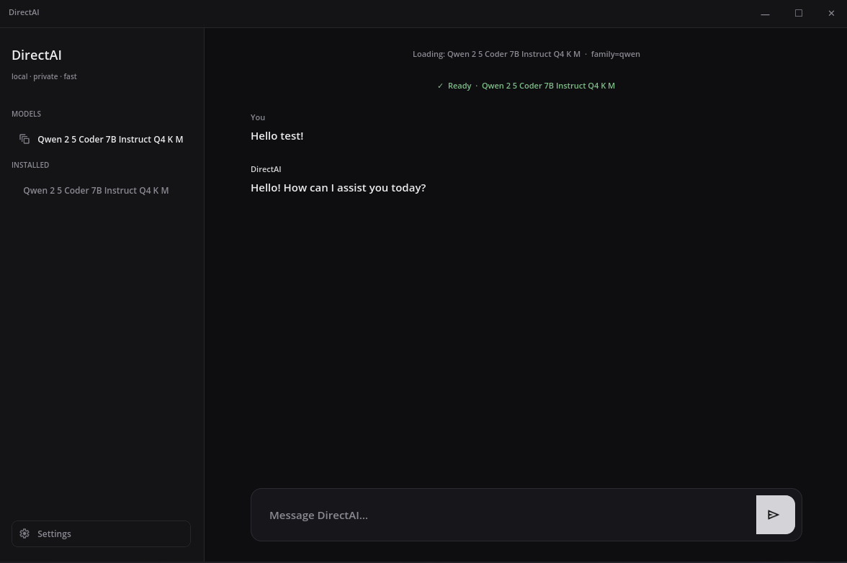Click the green checkmark Ready status

click(x=454, y=86)
